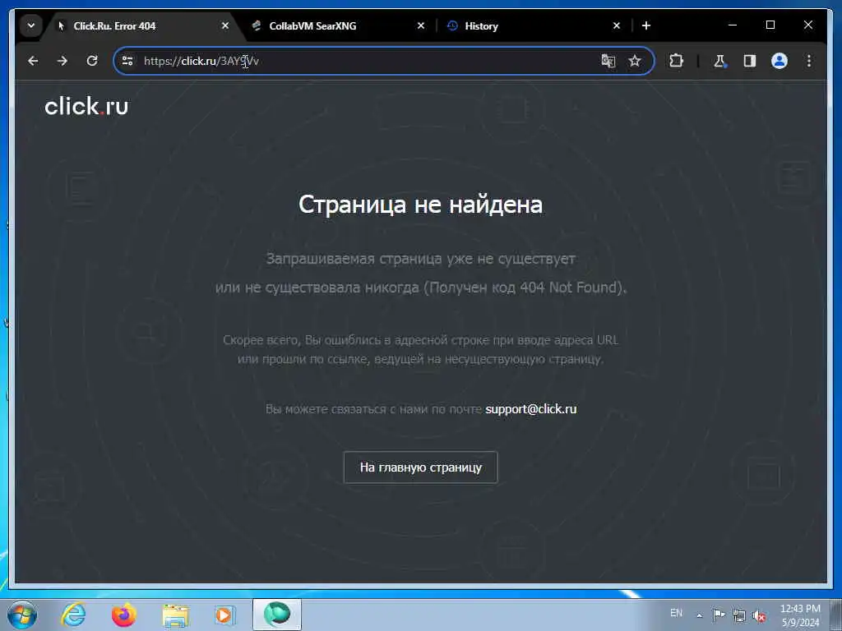The height and width of the screenshot is (631, 842).
Task: Click the Страница не найдена heading
Action: pos(420,205)
